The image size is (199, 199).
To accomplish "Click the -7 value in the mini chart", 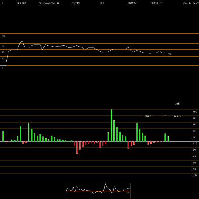I will coord(128,193).
